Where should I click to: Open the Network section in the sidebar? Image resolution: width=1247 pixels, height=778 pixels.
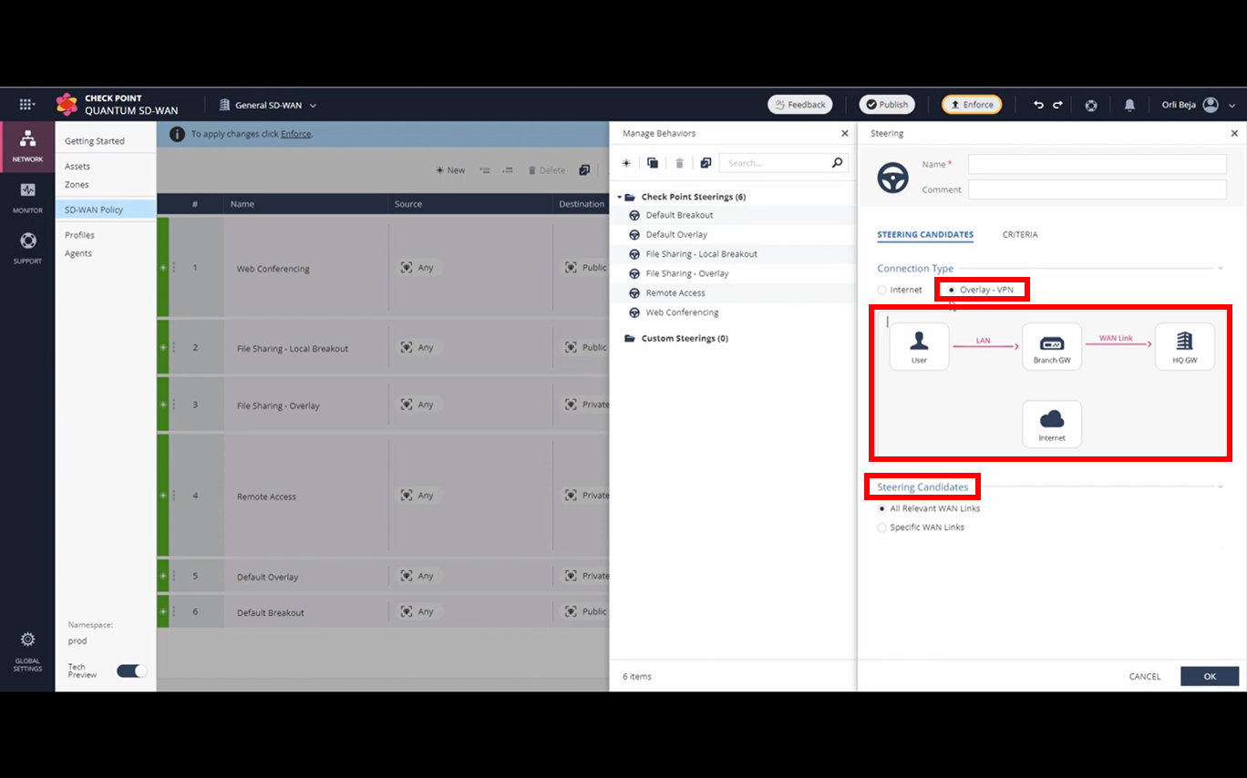coord(27,146)
